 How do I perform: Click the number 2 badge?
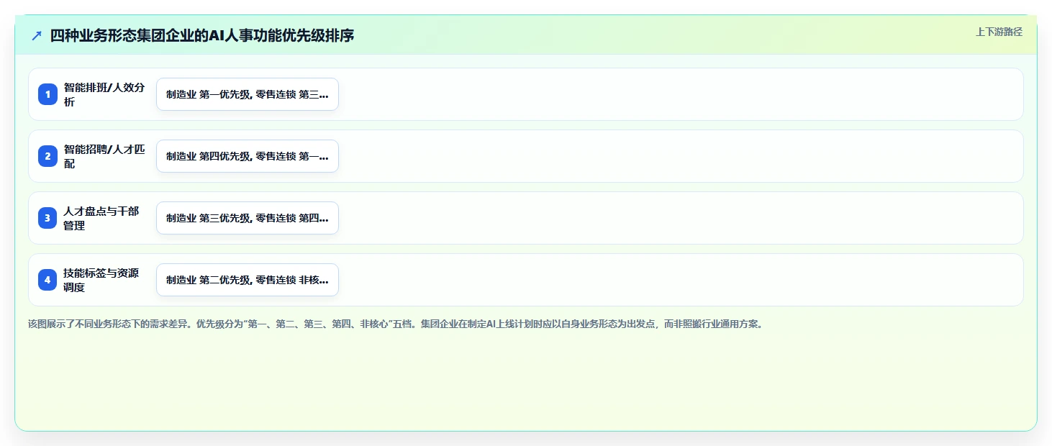[x=47, y=156]
